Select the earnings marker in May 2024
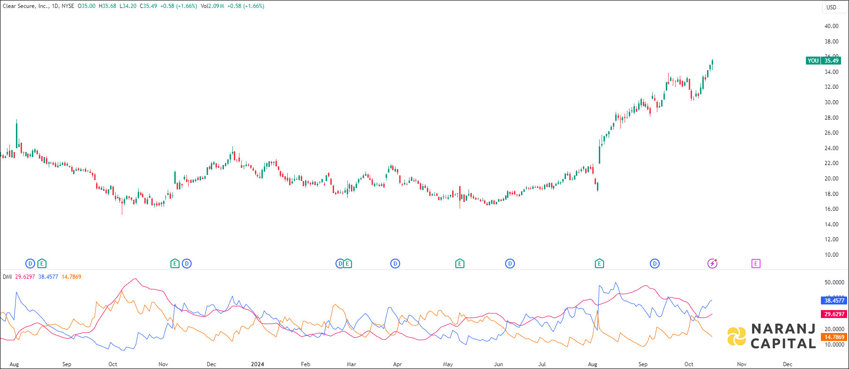This screenshot has width=849, height=369. click(460, 264)
